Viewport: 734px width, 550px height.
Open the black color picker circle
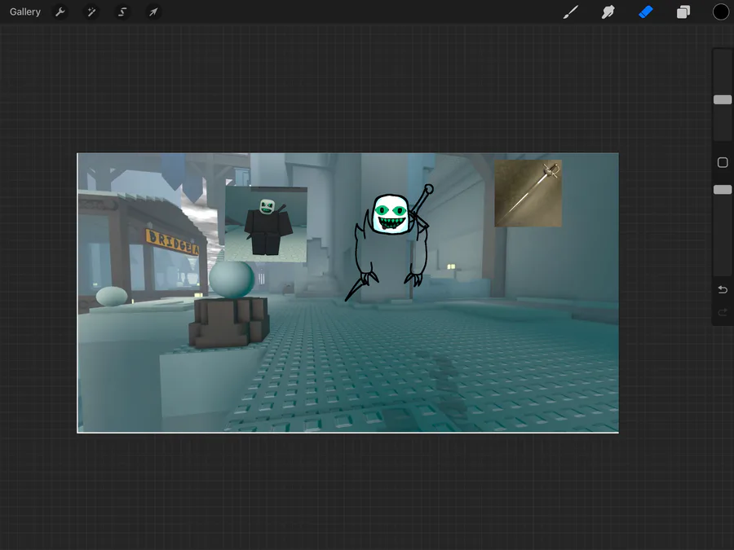point(720,11)
